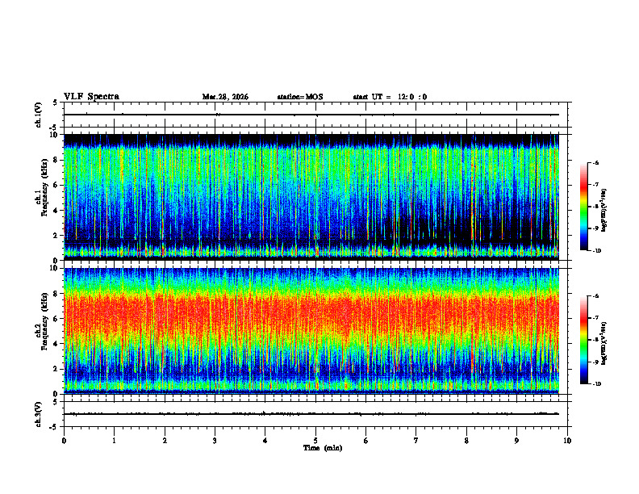Viewport: 639px width, 494px height.
Task: Click the ch.2 spectrogram color scale bar
Action: pyautogui.click(x=583, y=340)
